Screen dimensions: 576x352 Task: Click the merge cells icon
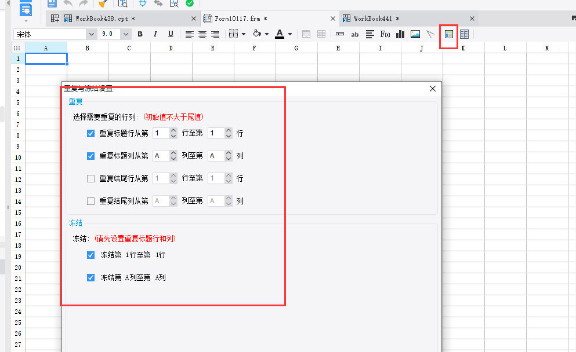(306, 34)
